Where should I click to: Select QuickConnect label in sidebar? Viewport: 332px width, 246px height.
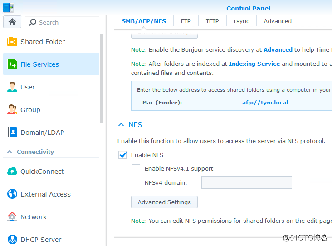click(42, 172)
